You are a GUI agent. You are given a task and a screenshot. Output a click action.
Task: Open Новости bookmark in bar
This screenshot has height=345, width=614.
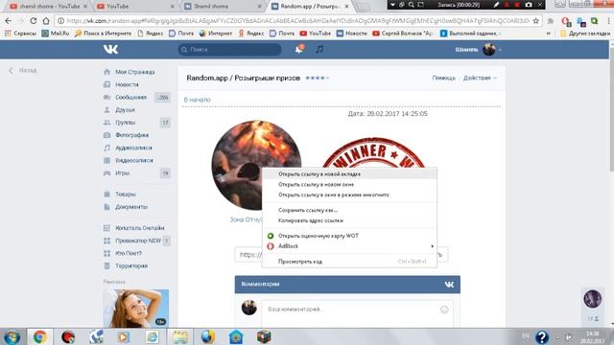[352, 34]
